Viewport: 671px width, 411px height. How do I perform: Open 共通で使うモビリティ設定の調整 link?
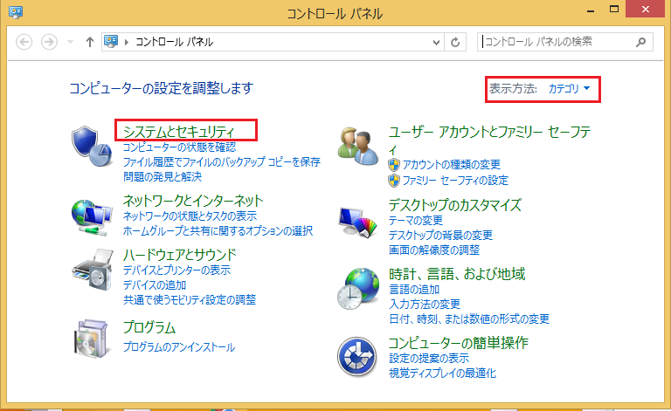tap(190, 300)
